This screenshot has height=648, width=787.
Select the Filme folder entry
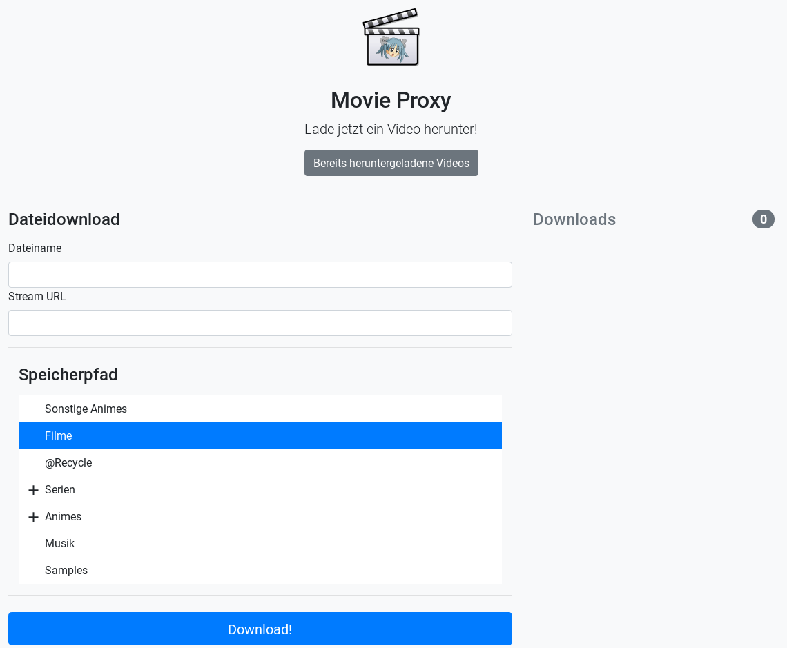[x=260, y=436]
